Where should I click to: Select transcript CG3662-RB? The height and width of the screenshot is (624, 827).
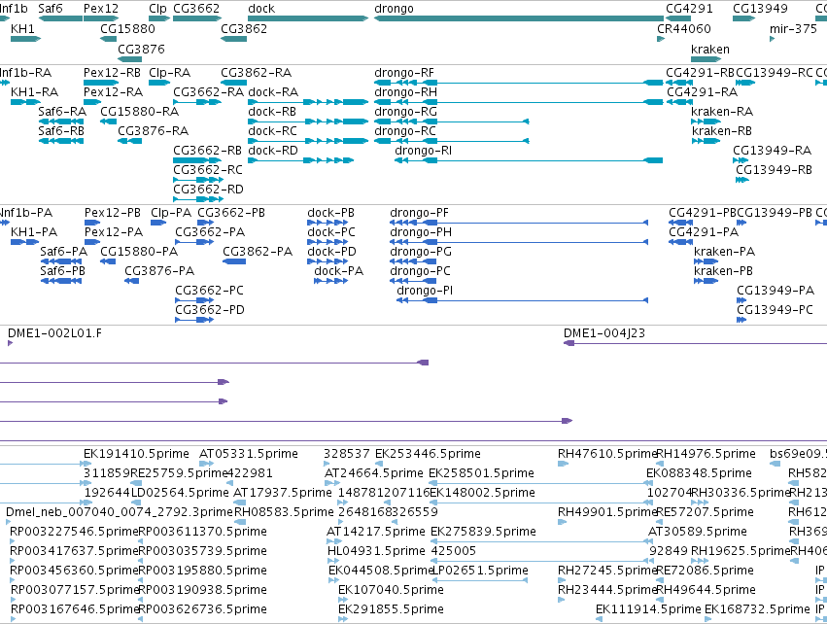[207, 151]
